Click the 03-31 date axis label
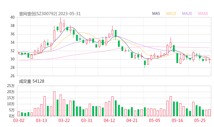The image size is (214, 127). [x=87, y=120]
